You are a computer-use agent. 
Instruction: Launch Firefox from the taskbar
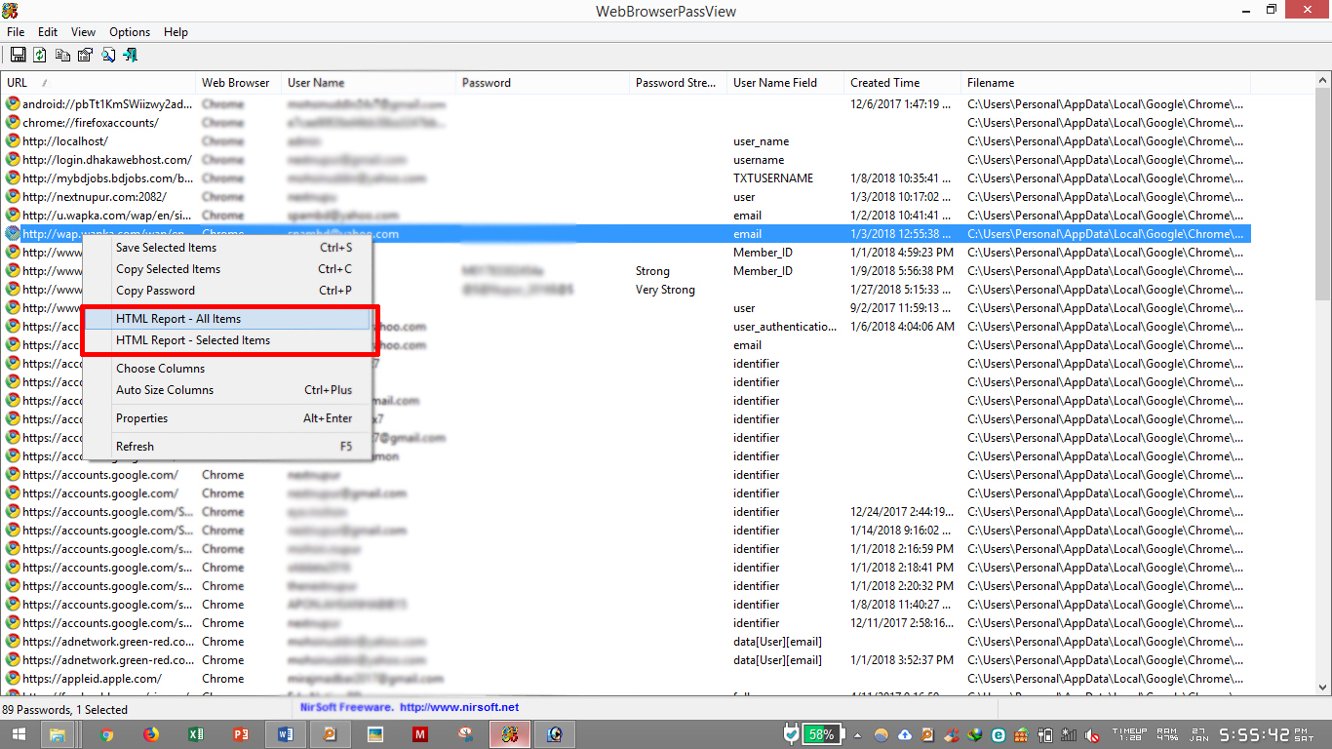click(151, 734)
